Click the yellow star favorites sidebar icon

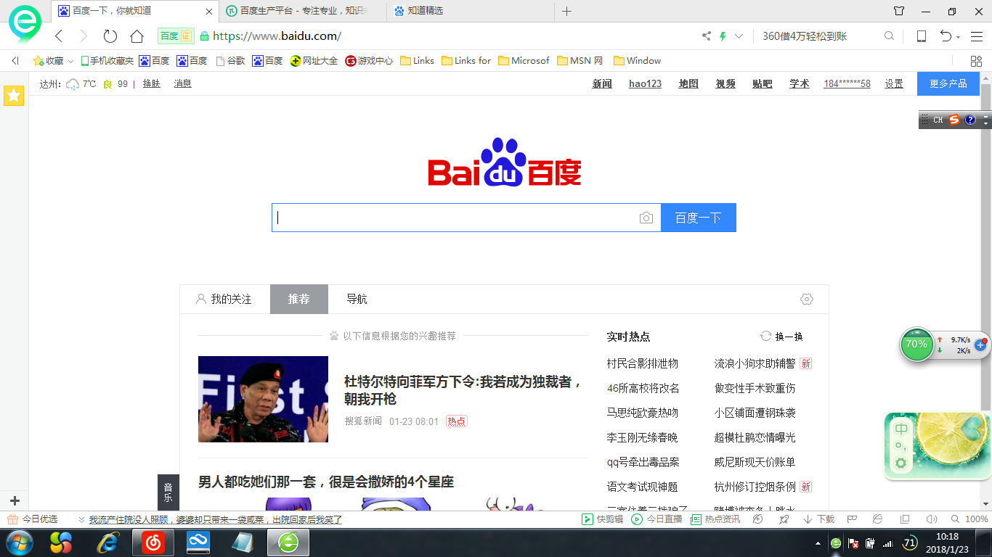(14, 95)
